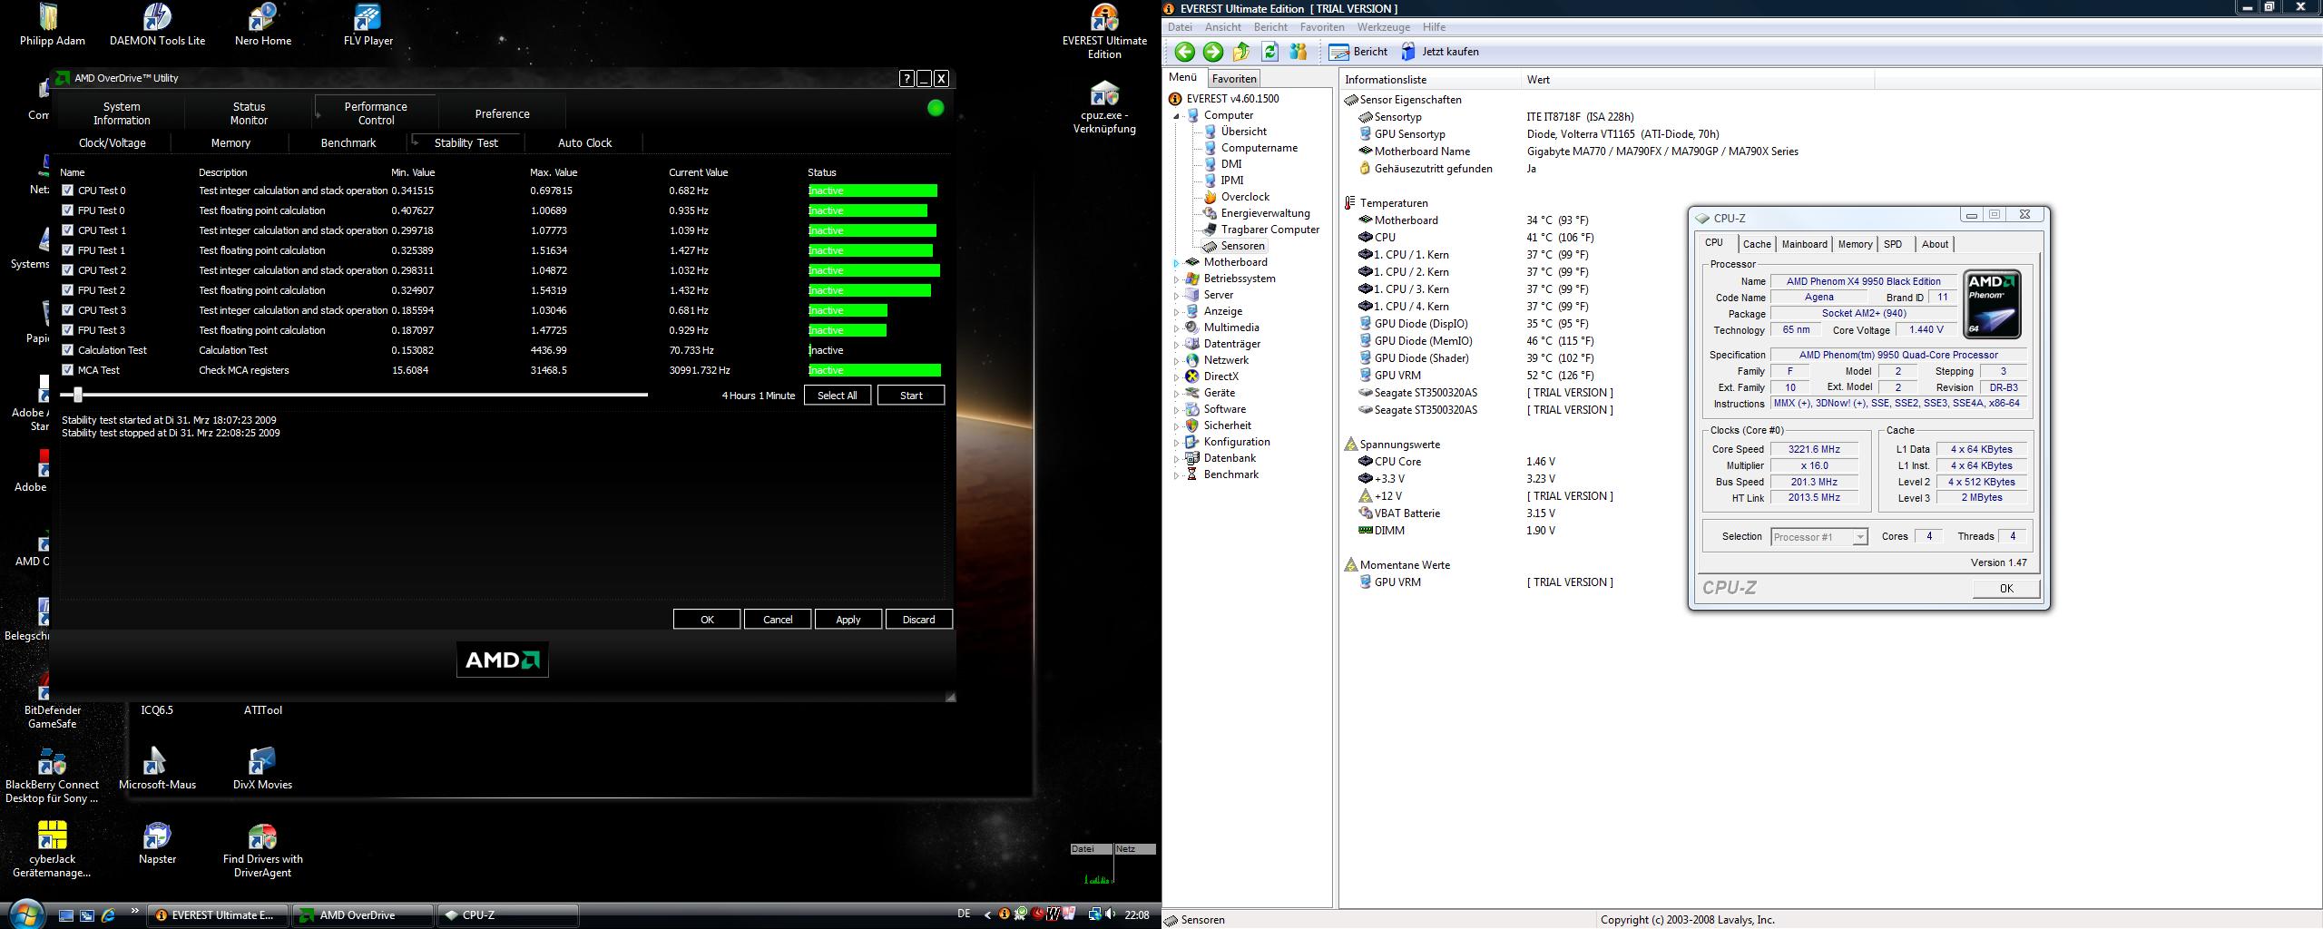Image resolution: width=2323 pixels, height=929 pixels.
Task: Open BlackBerry Connect Desktop shortcut icon
Action: click(53, 776)
